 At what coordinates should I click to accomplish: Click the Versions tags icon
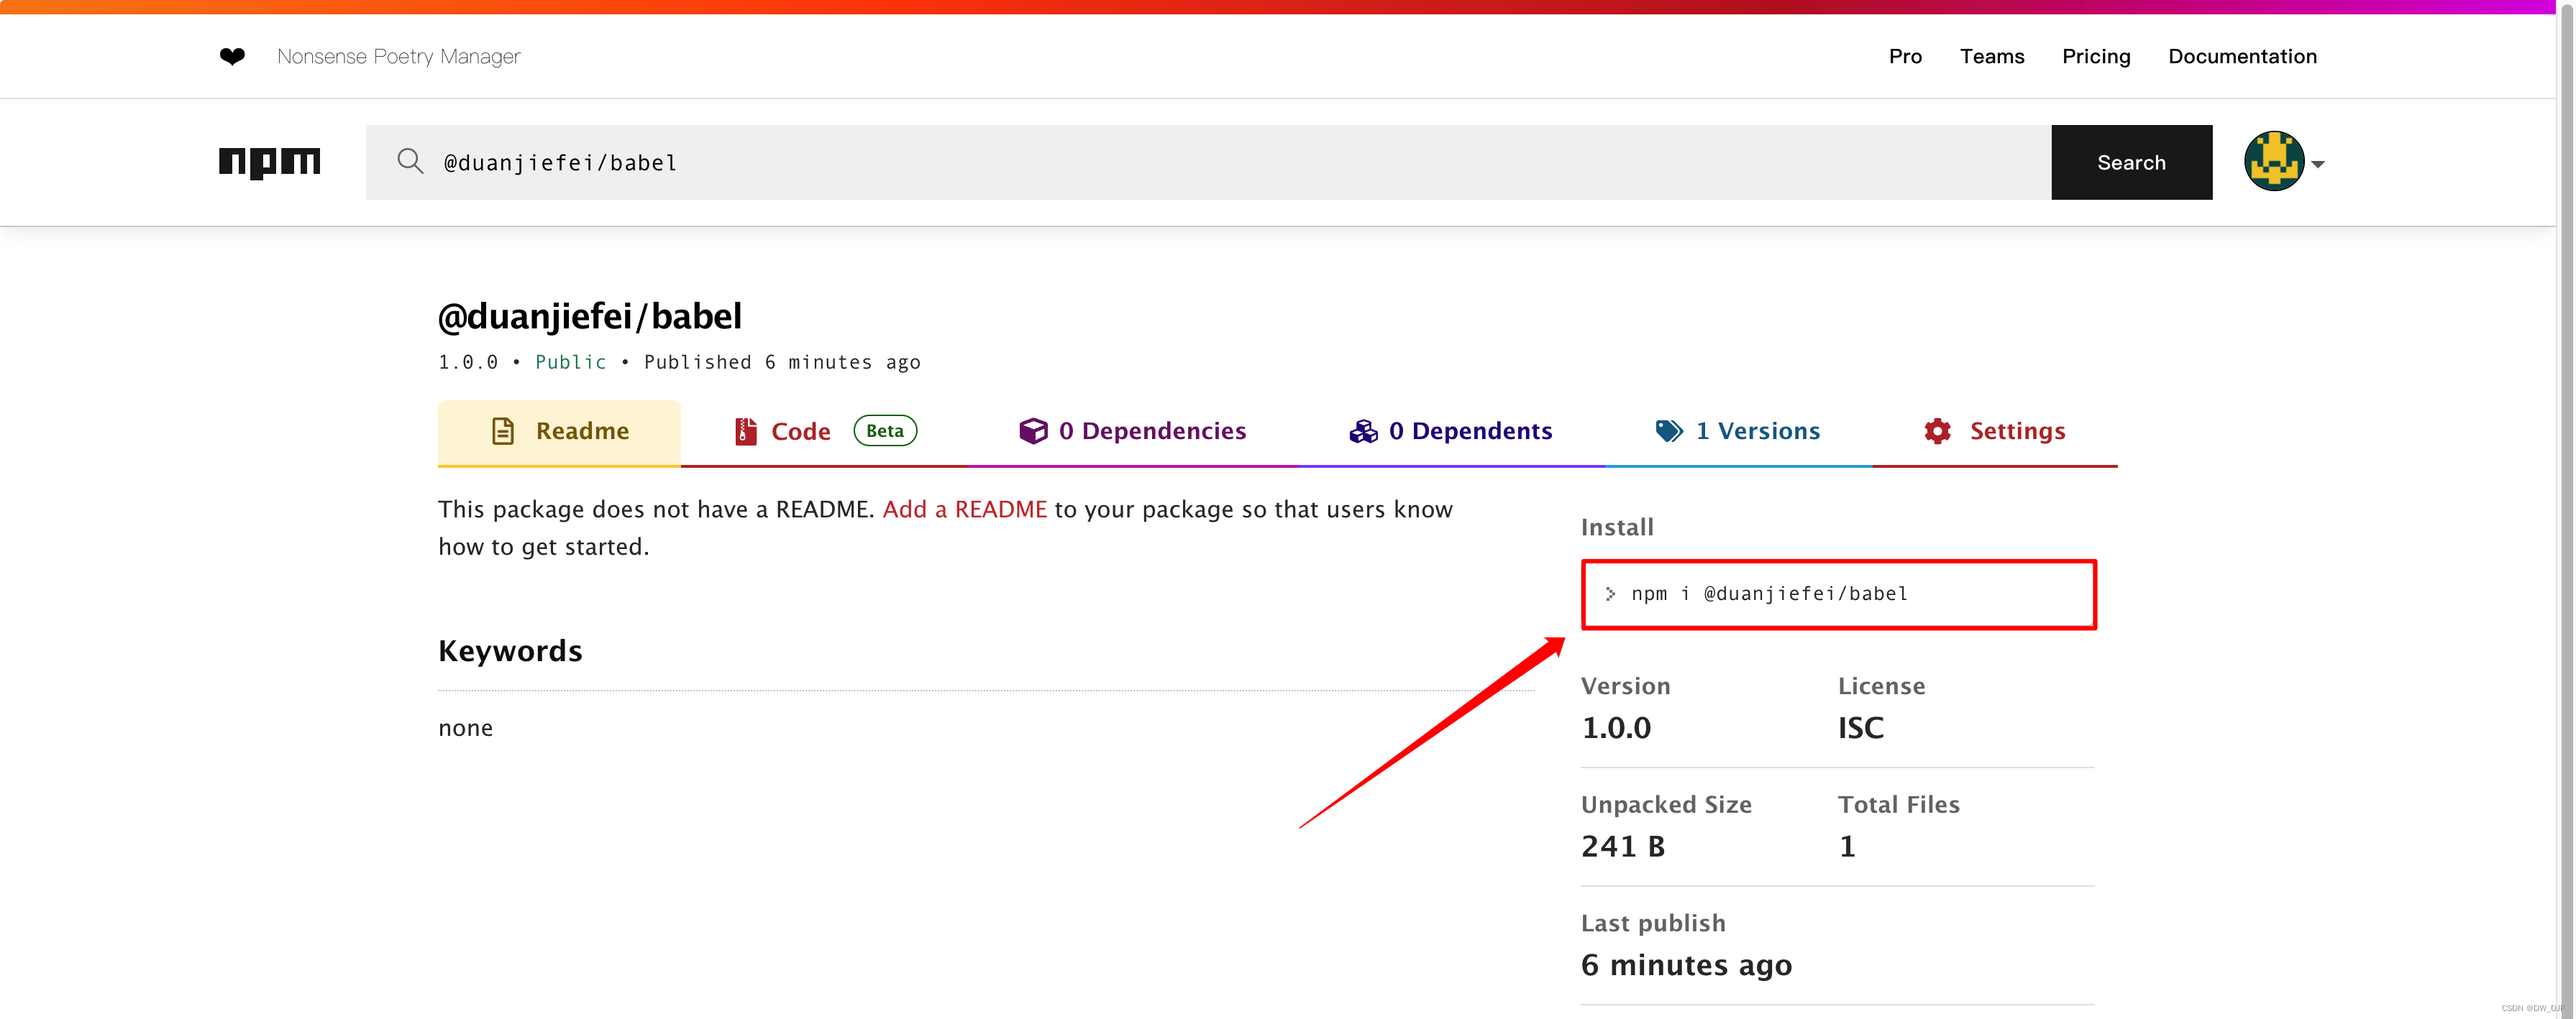point(1669,430)
